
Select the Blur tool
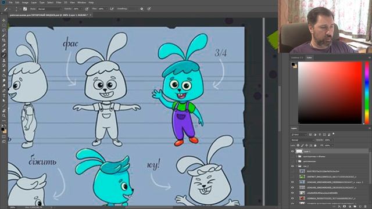[x=4, y=81]
